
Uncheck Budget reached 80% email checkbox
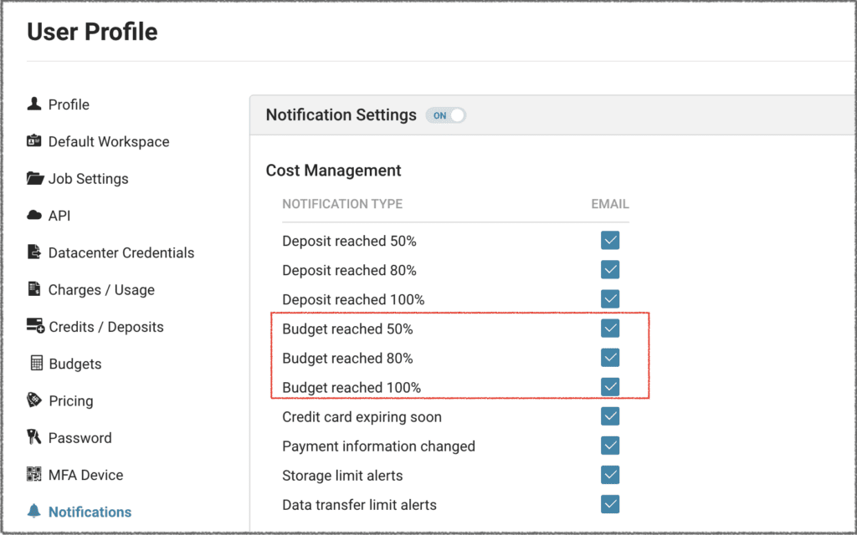(610, 358)
